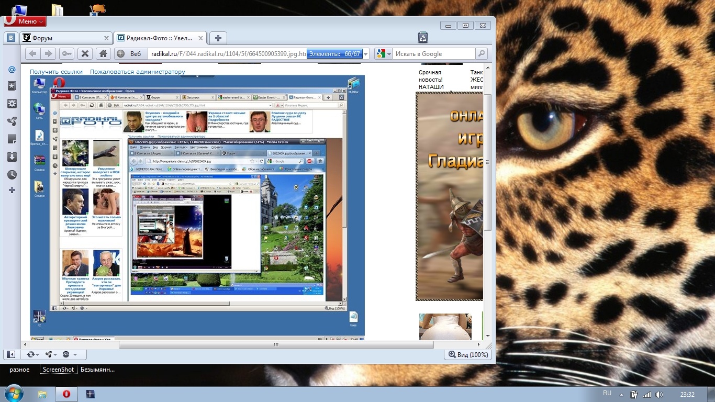Open the closed tabs trash icon
715x402 pixels.
tap(423, 37)
